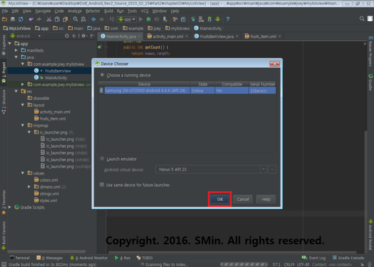This screenshot has height=267, width=374.
Task: Expand the dimens.xml (2) node
Action: click(x=29, y=187)
